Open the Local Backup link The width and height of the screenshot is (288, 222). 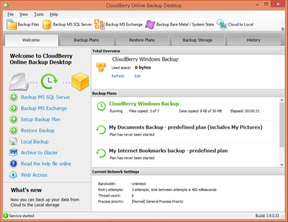coord(35,141)
